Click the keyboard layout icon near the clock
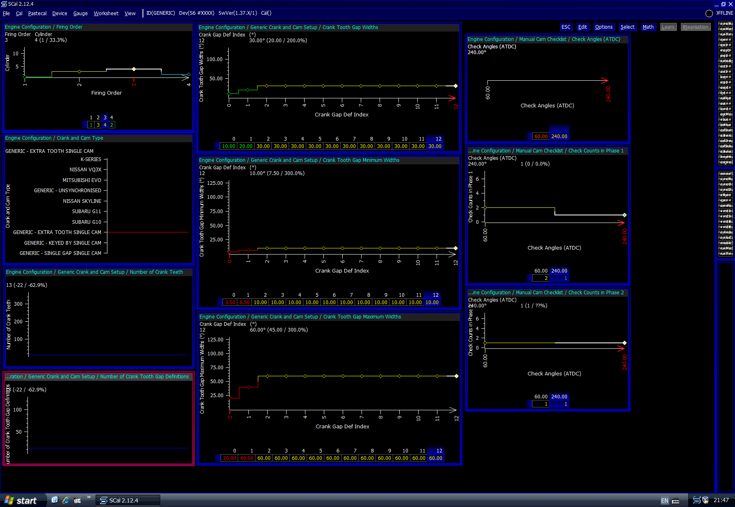This screenshot has width=735, height=507. 676,500
